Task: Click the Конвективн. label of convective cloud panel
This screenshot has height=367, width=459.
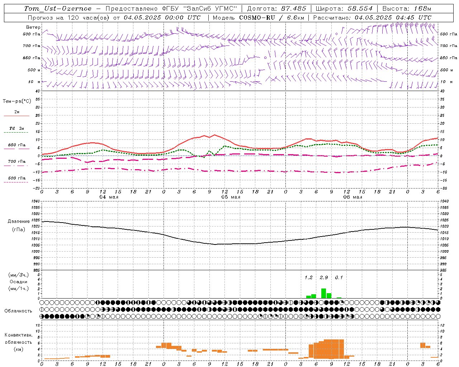Action: [19, 335]
